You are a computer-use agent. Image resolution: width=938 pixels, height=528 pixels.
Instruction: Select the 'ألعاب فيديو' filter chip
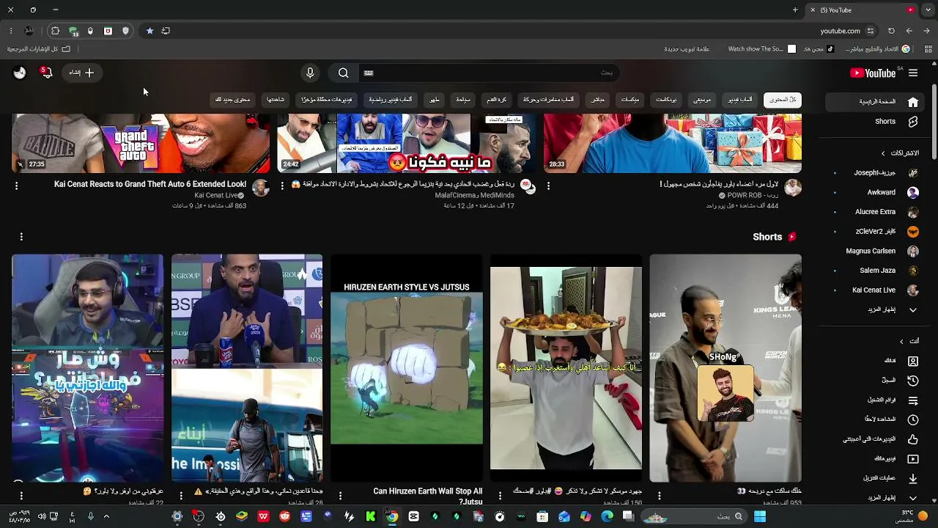741,100
